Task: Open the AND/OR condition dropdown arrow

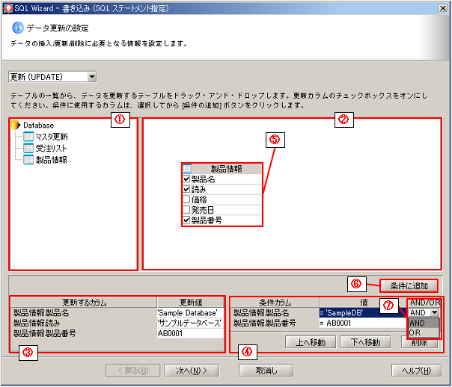Action: click(434, 312)
